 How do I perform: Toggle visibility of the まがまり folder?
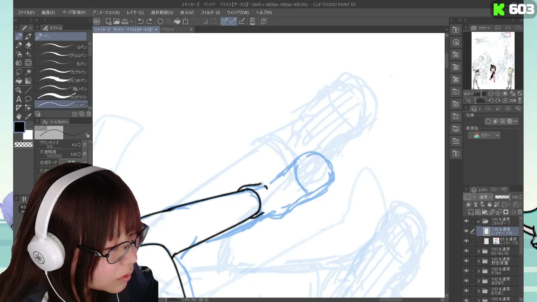coord(466,281)
